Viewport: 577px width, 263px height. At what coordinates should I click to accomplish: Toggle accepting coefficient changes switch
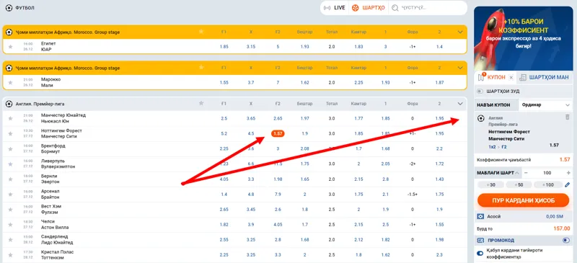(x=480, y=253)
